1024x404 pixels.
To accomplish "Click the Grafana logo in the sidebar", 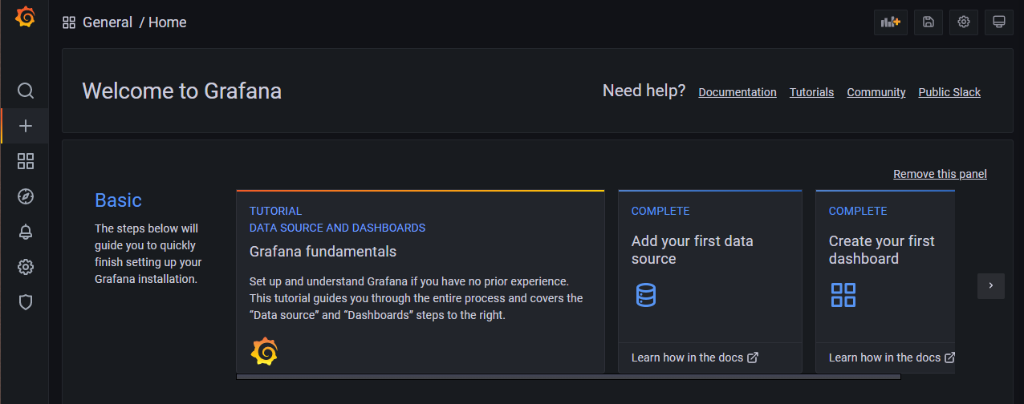I will point(26,18).
